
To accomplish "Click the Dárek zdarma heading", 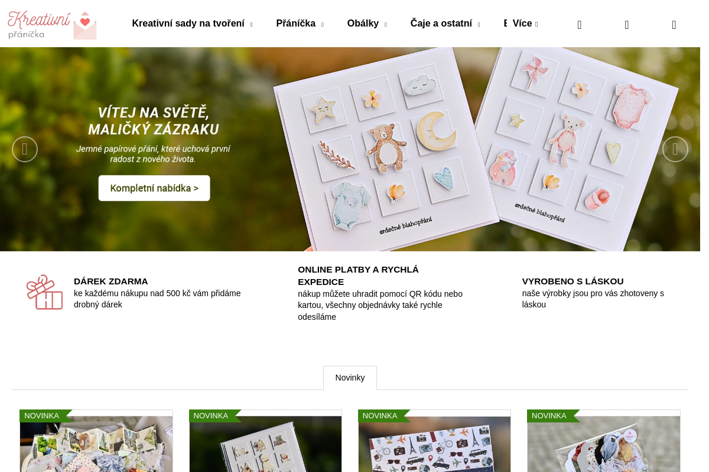I will [111, 281].
